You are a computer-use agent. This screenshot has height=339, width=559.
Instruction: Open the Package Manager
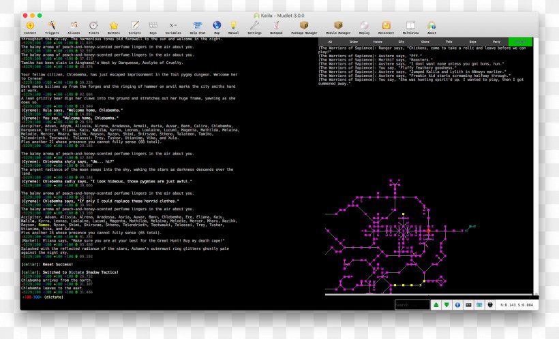[x=304, y=27]
